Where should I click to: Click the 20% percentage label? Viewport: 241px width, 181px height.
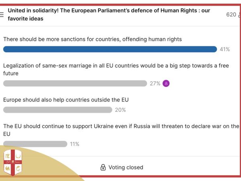tap(120, 110)
